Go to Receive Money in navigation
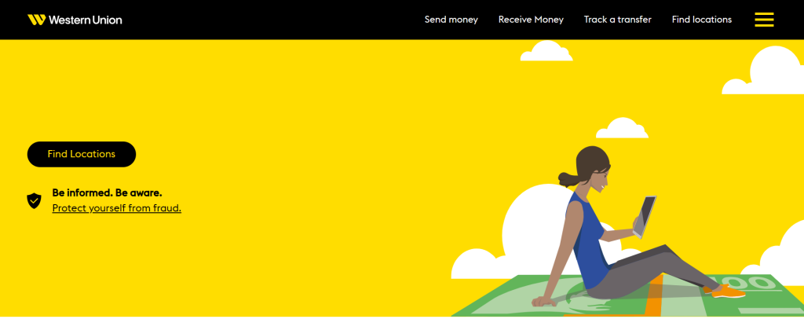Screen dimensions: 804x330 pos(531,20)
